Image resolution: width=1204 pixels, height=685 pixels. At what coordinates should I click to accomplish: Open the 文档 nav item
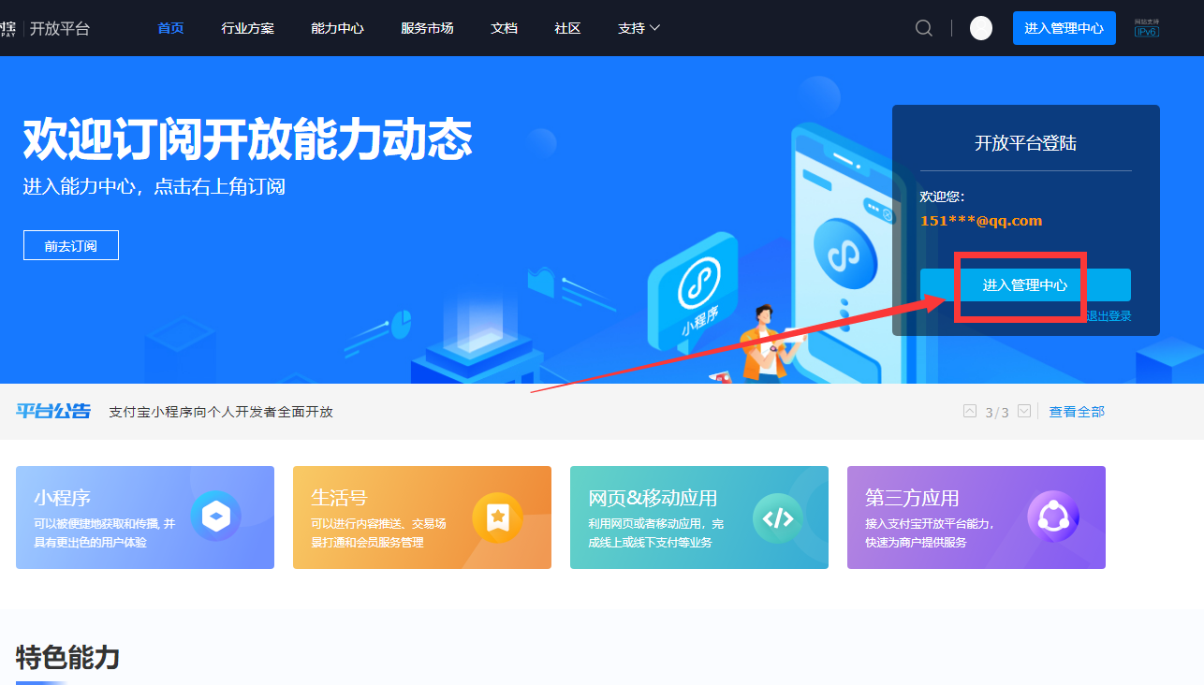click(x=505, y=28)
